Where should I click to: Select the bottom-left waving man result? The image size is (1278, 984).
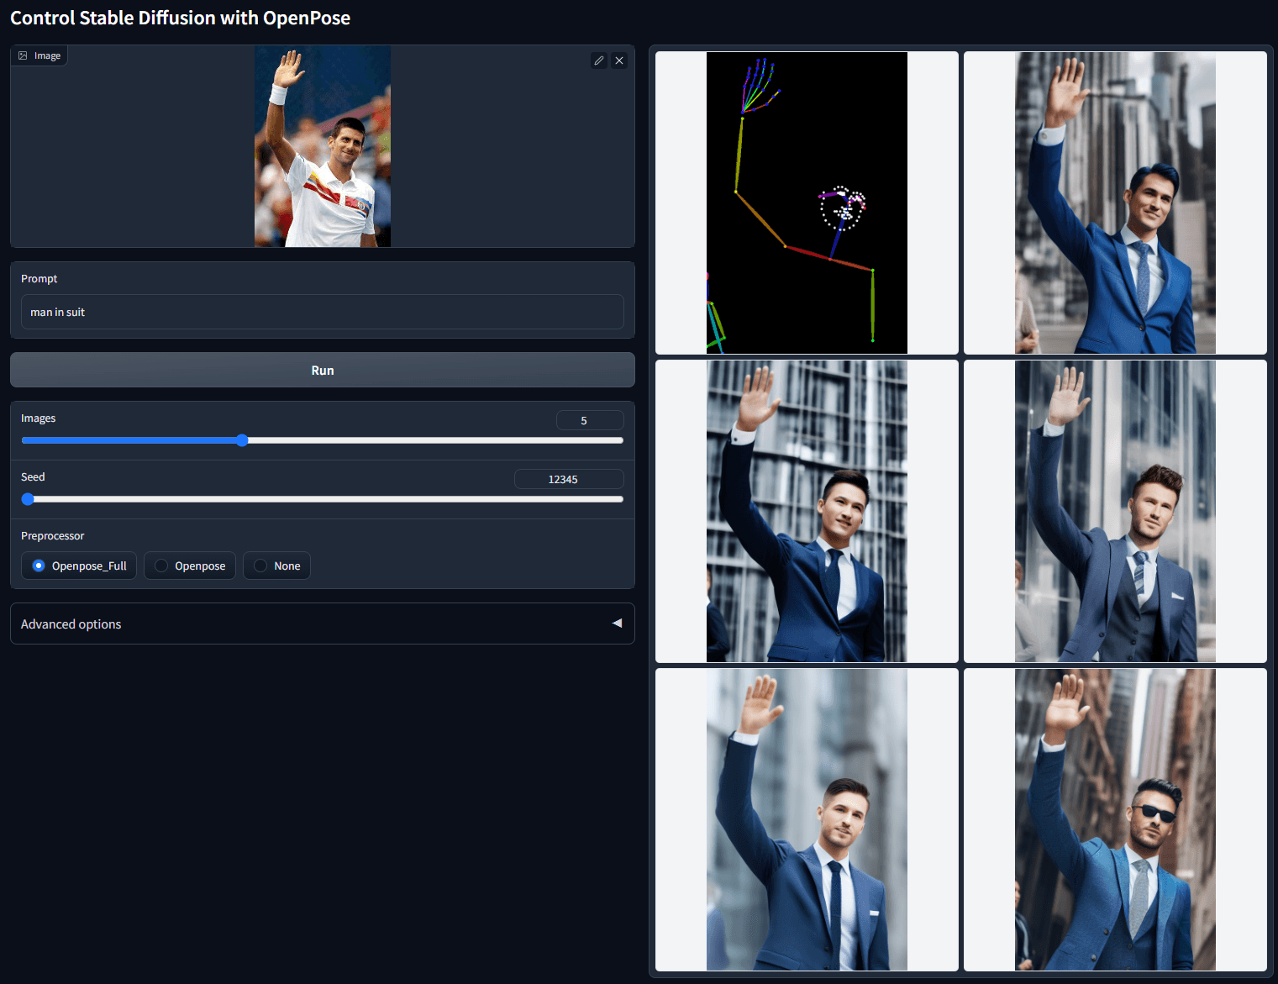806,818
